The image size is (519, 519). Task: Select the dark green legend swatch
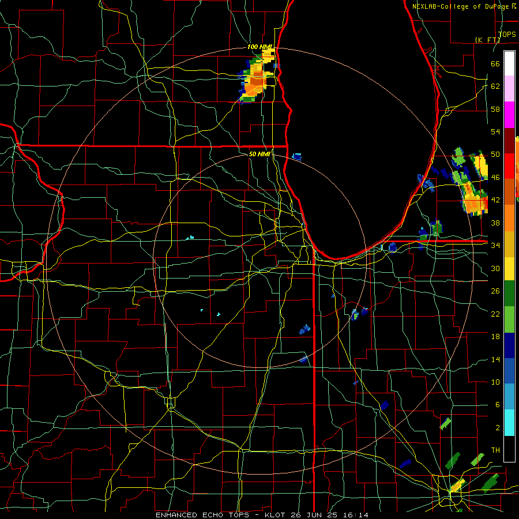click(509, 294)
